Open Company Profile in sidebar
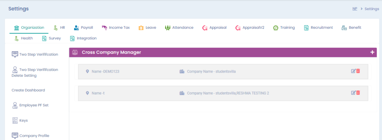 [31, 136]
